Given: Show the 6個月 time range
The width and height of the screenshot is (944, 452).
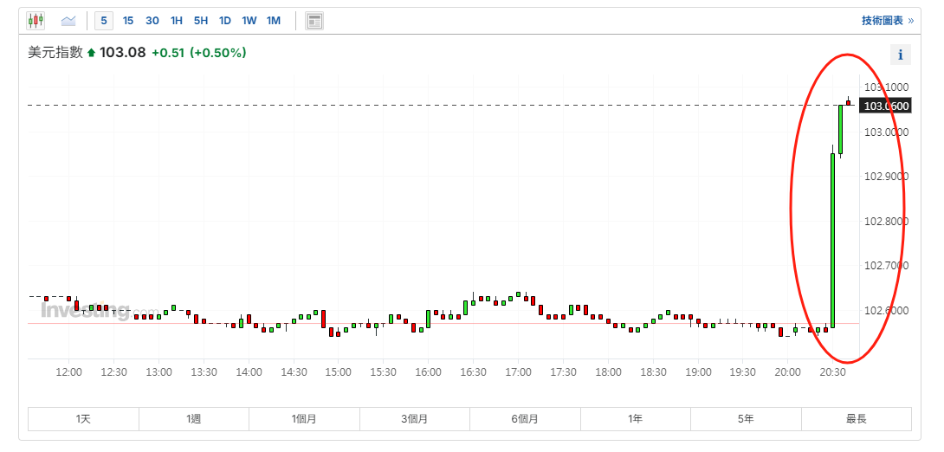Looking at the screenshot, I should (x=525, y=419).
